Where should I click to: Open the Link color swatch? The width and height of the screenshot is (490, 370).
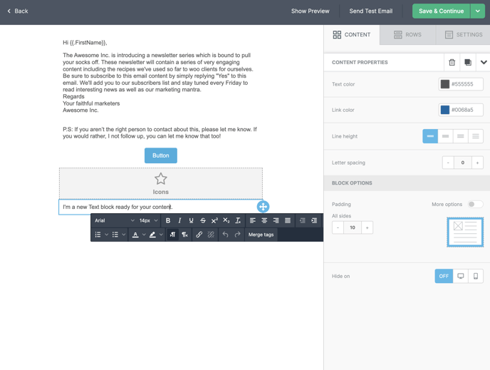[444, 110]
